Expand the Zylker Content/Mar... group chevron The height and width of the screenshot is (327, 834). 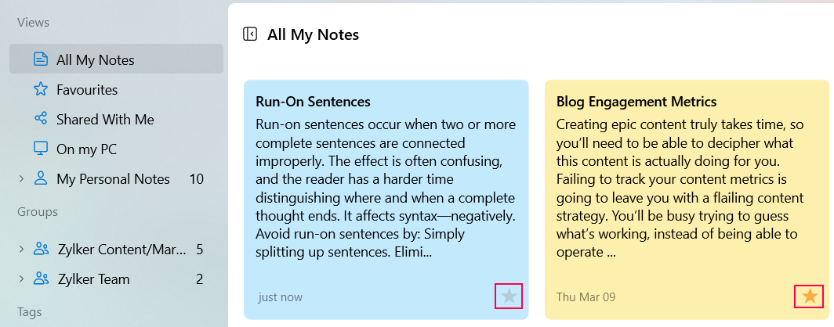click(21, 249)
